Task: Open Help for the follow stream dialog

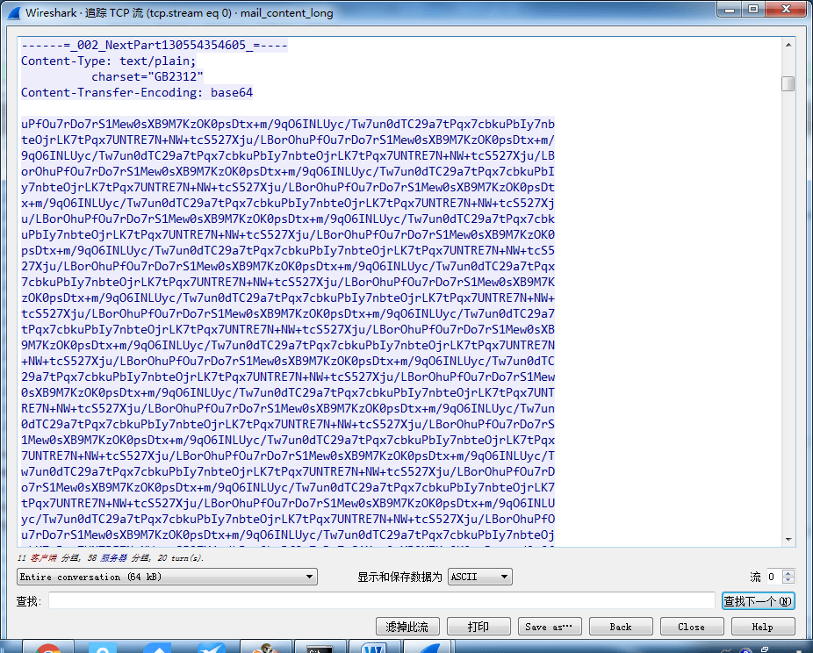Action: [x=762, y=626]
